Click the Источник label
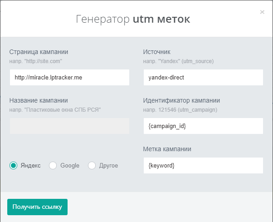Screen dimensions: 273x222 click(157, 52)
